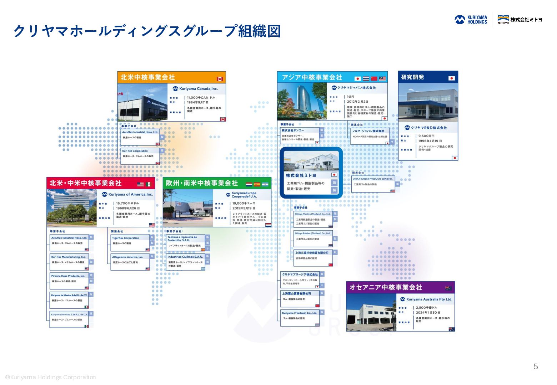Select founding date 2024年1月30日
The height and width of the screenshot is (385, 557).
(x=428, y=312)
